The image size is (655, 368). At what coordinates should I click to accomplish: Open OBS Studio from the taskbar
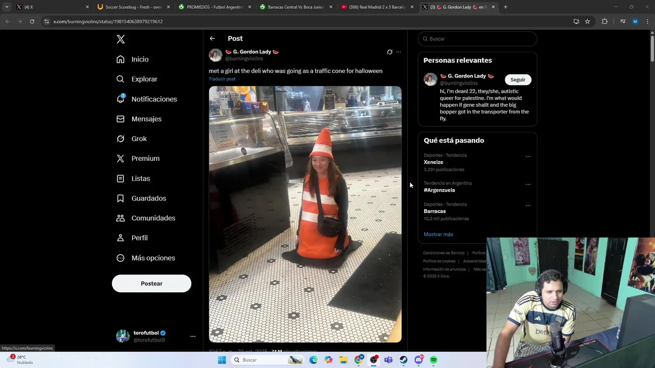(x=374, y=360)
